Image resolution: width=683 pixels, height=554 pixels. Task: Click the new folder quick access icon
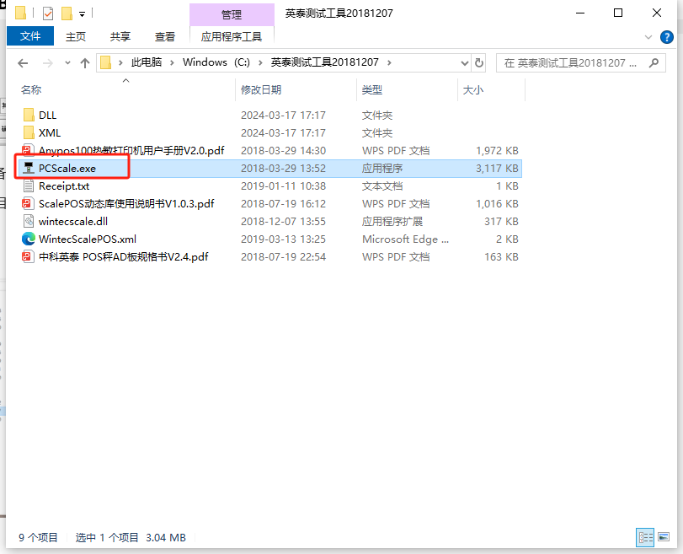pyautogui.click(x=67, y=13)
